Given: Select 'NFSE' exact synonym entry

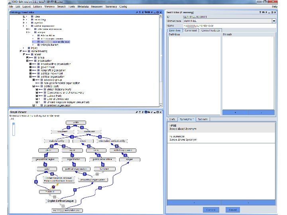Looking at the screenshot, I should tap(221, 127).
